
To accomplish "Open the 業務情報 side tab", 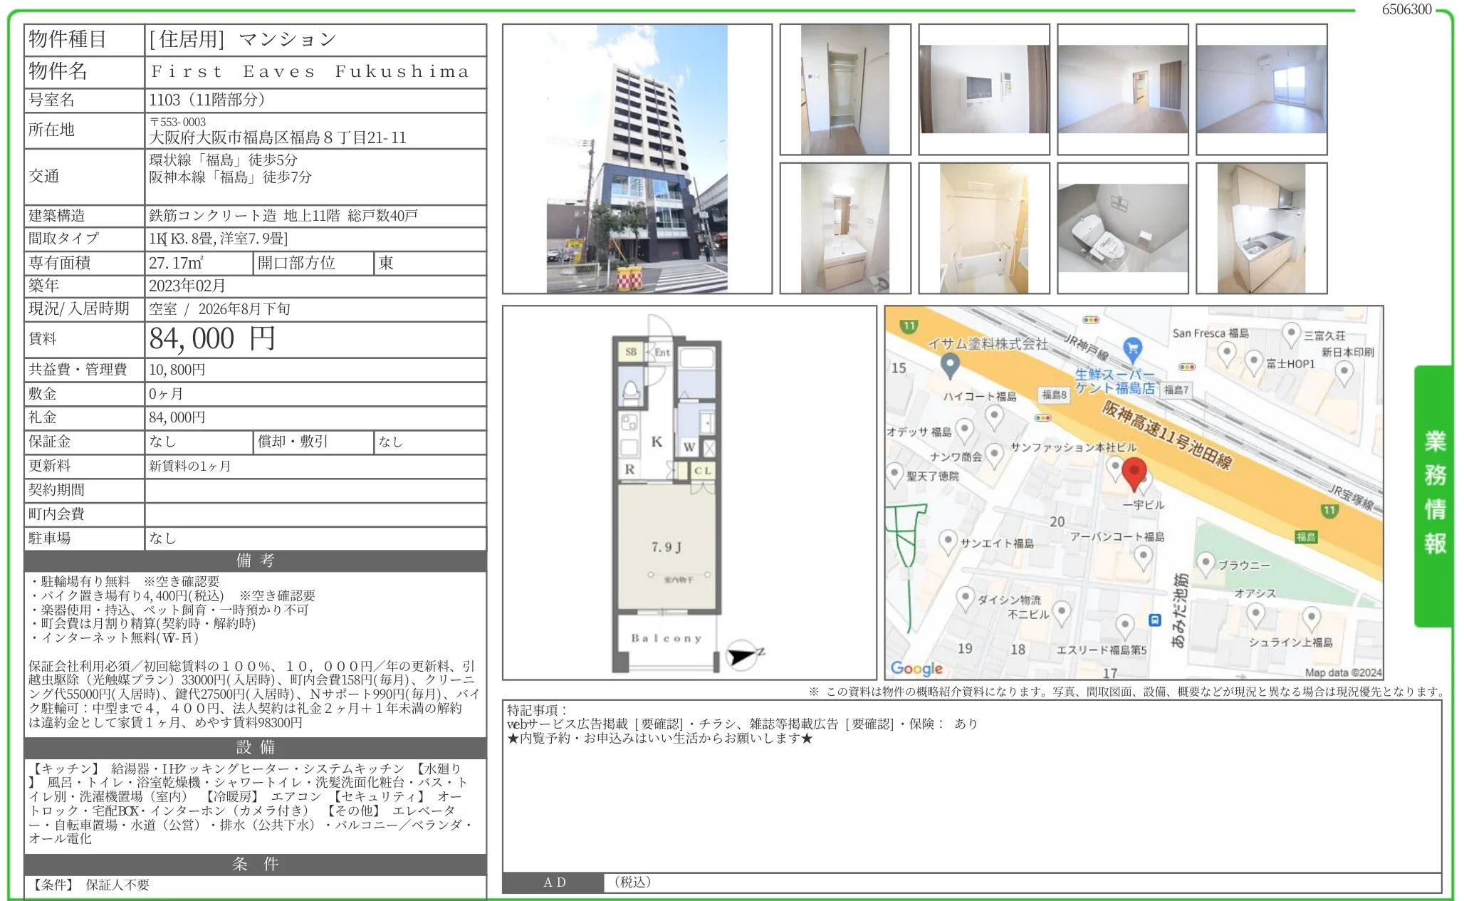I will 1434,495.
